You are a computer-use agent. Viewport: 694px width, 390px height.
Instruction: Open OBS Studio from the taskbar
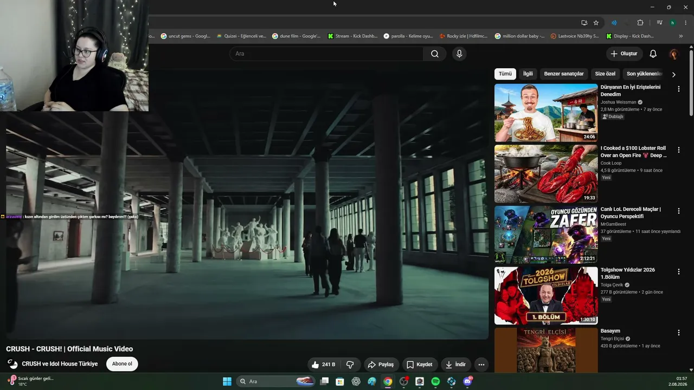pyautogui.click(x=403, y=381)
